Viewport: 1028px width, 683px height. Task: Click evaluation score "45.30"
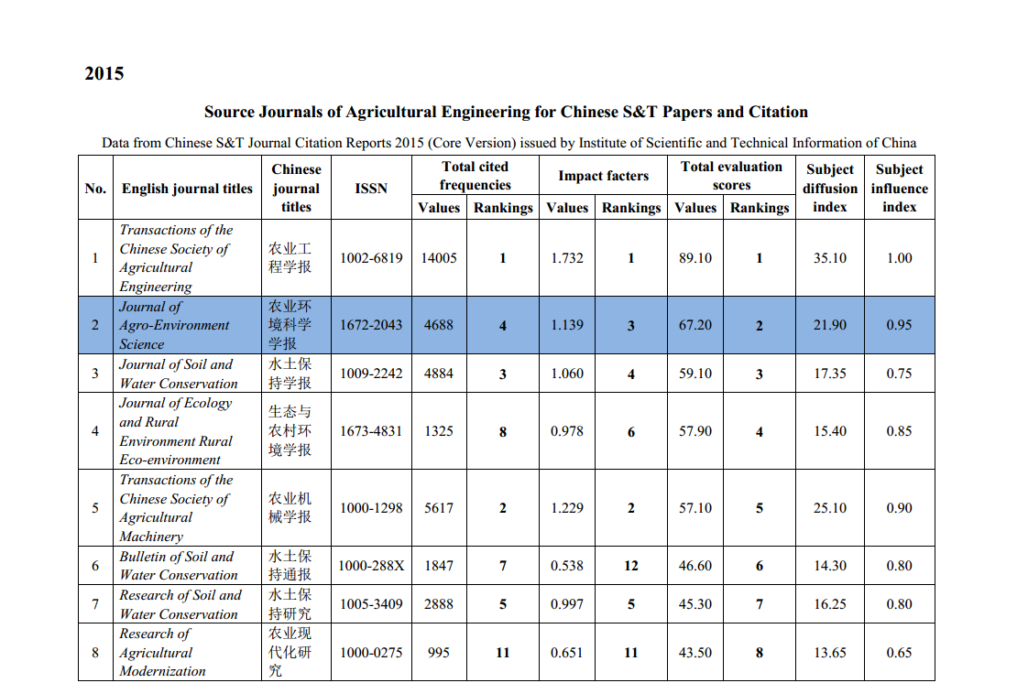pos(694,603)
